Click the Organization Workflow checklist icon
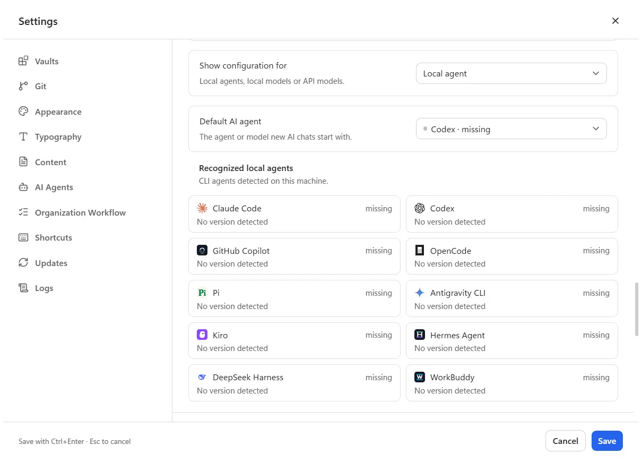This screenshot has height=462, width=642. tap(23, 212)
